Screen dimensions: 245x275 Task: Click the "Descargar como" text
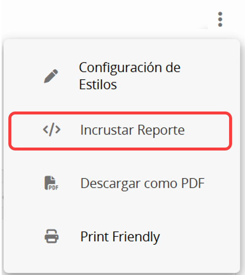(129, 184)
